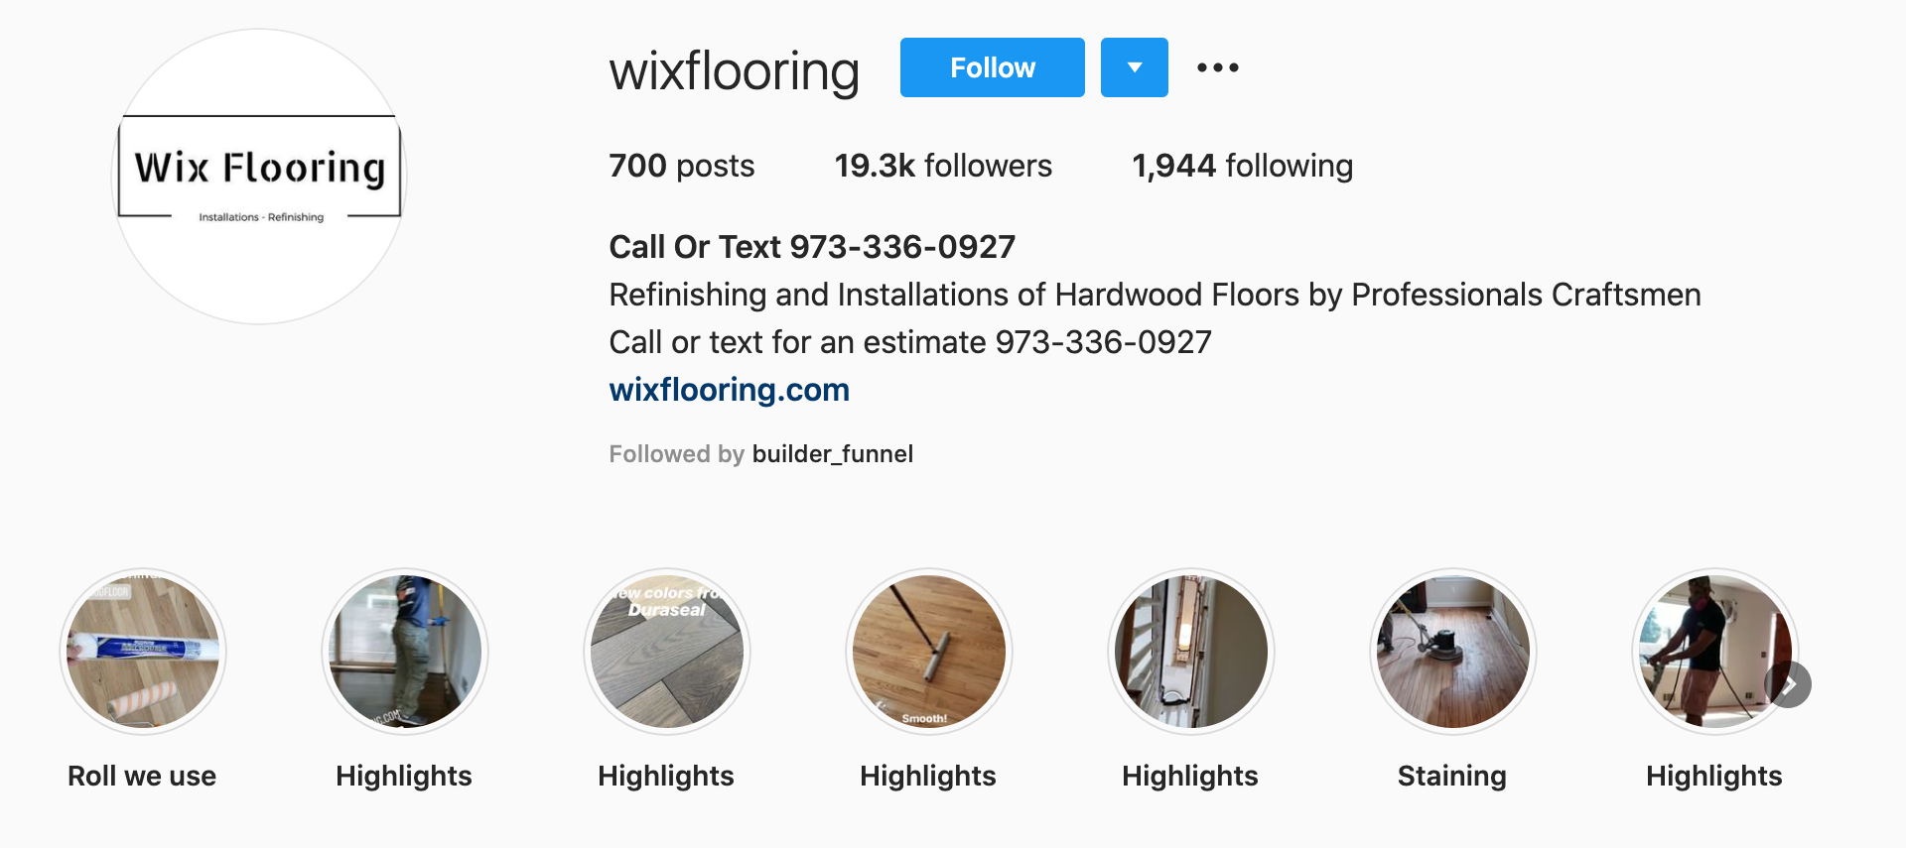Open the Wix Flooring profile picture
The image size is (1906, 848).
point(259,177)
